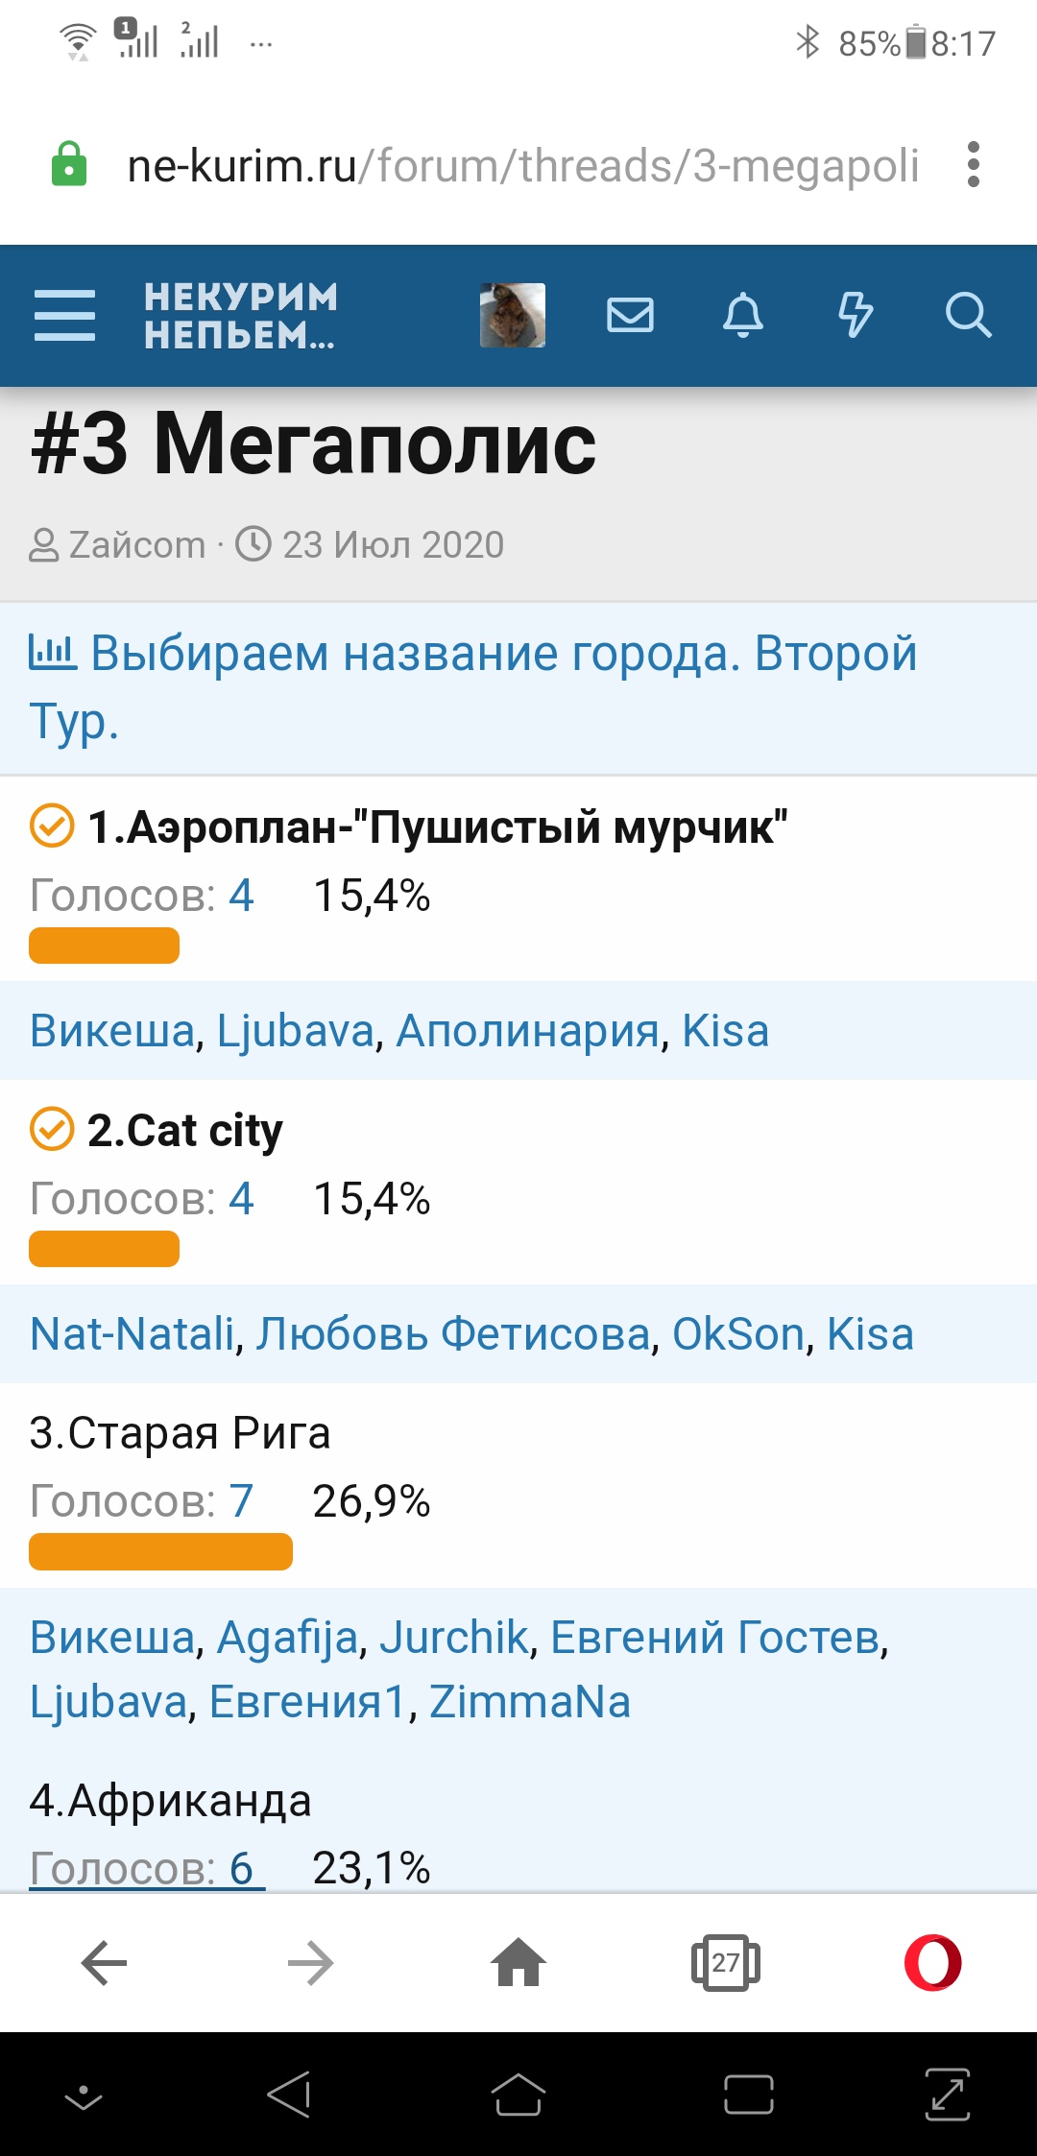Navigate back with browser arrow
1037x2156 pixels.
[105, 1962]
